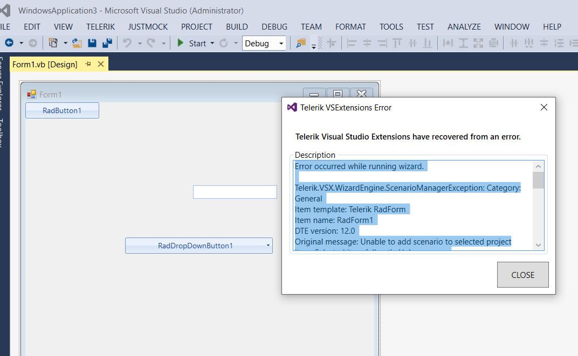Open the TOOLS menu
The height and width of the screenshot is (356, 578).
391,27
